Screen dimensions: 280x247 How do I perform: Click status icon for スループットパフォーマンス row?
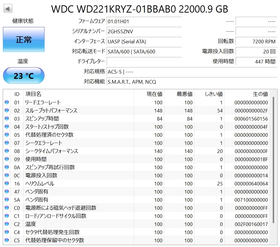[7, 110]
